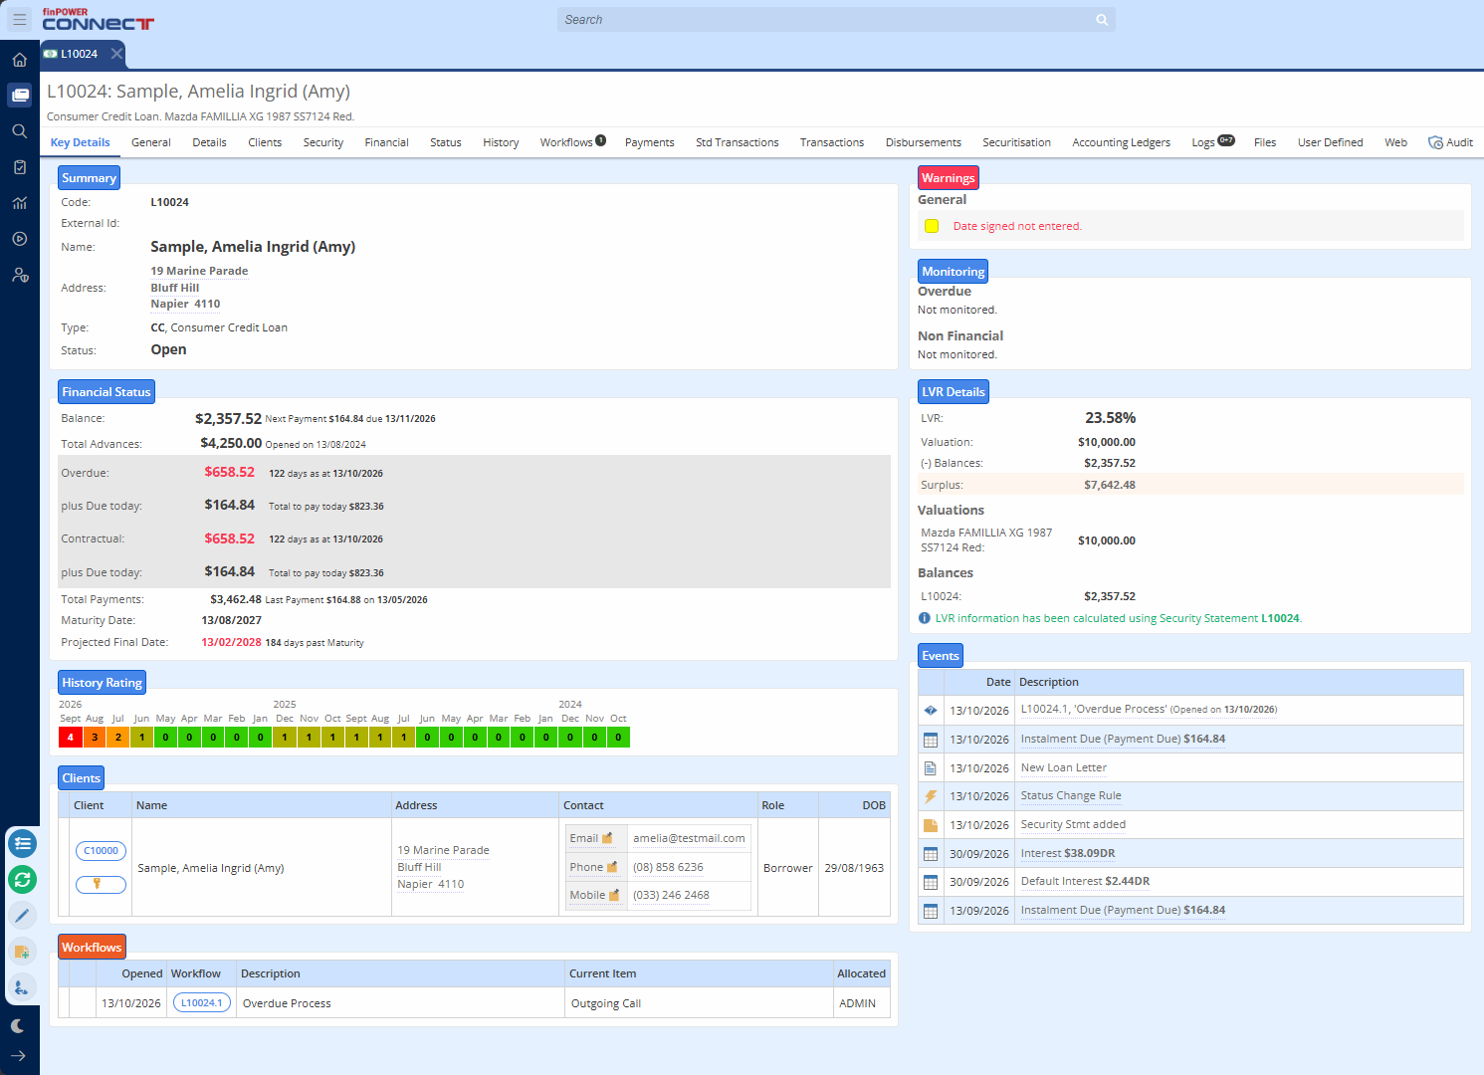Open the Logs tab

[1213, 142]
